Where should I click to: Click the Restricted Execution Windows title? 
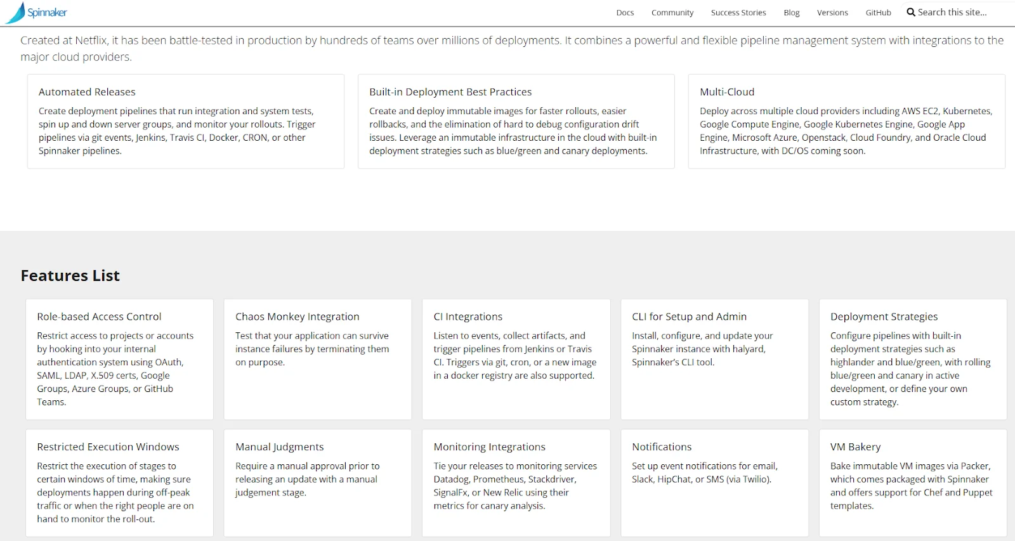(x=108, y=447)
